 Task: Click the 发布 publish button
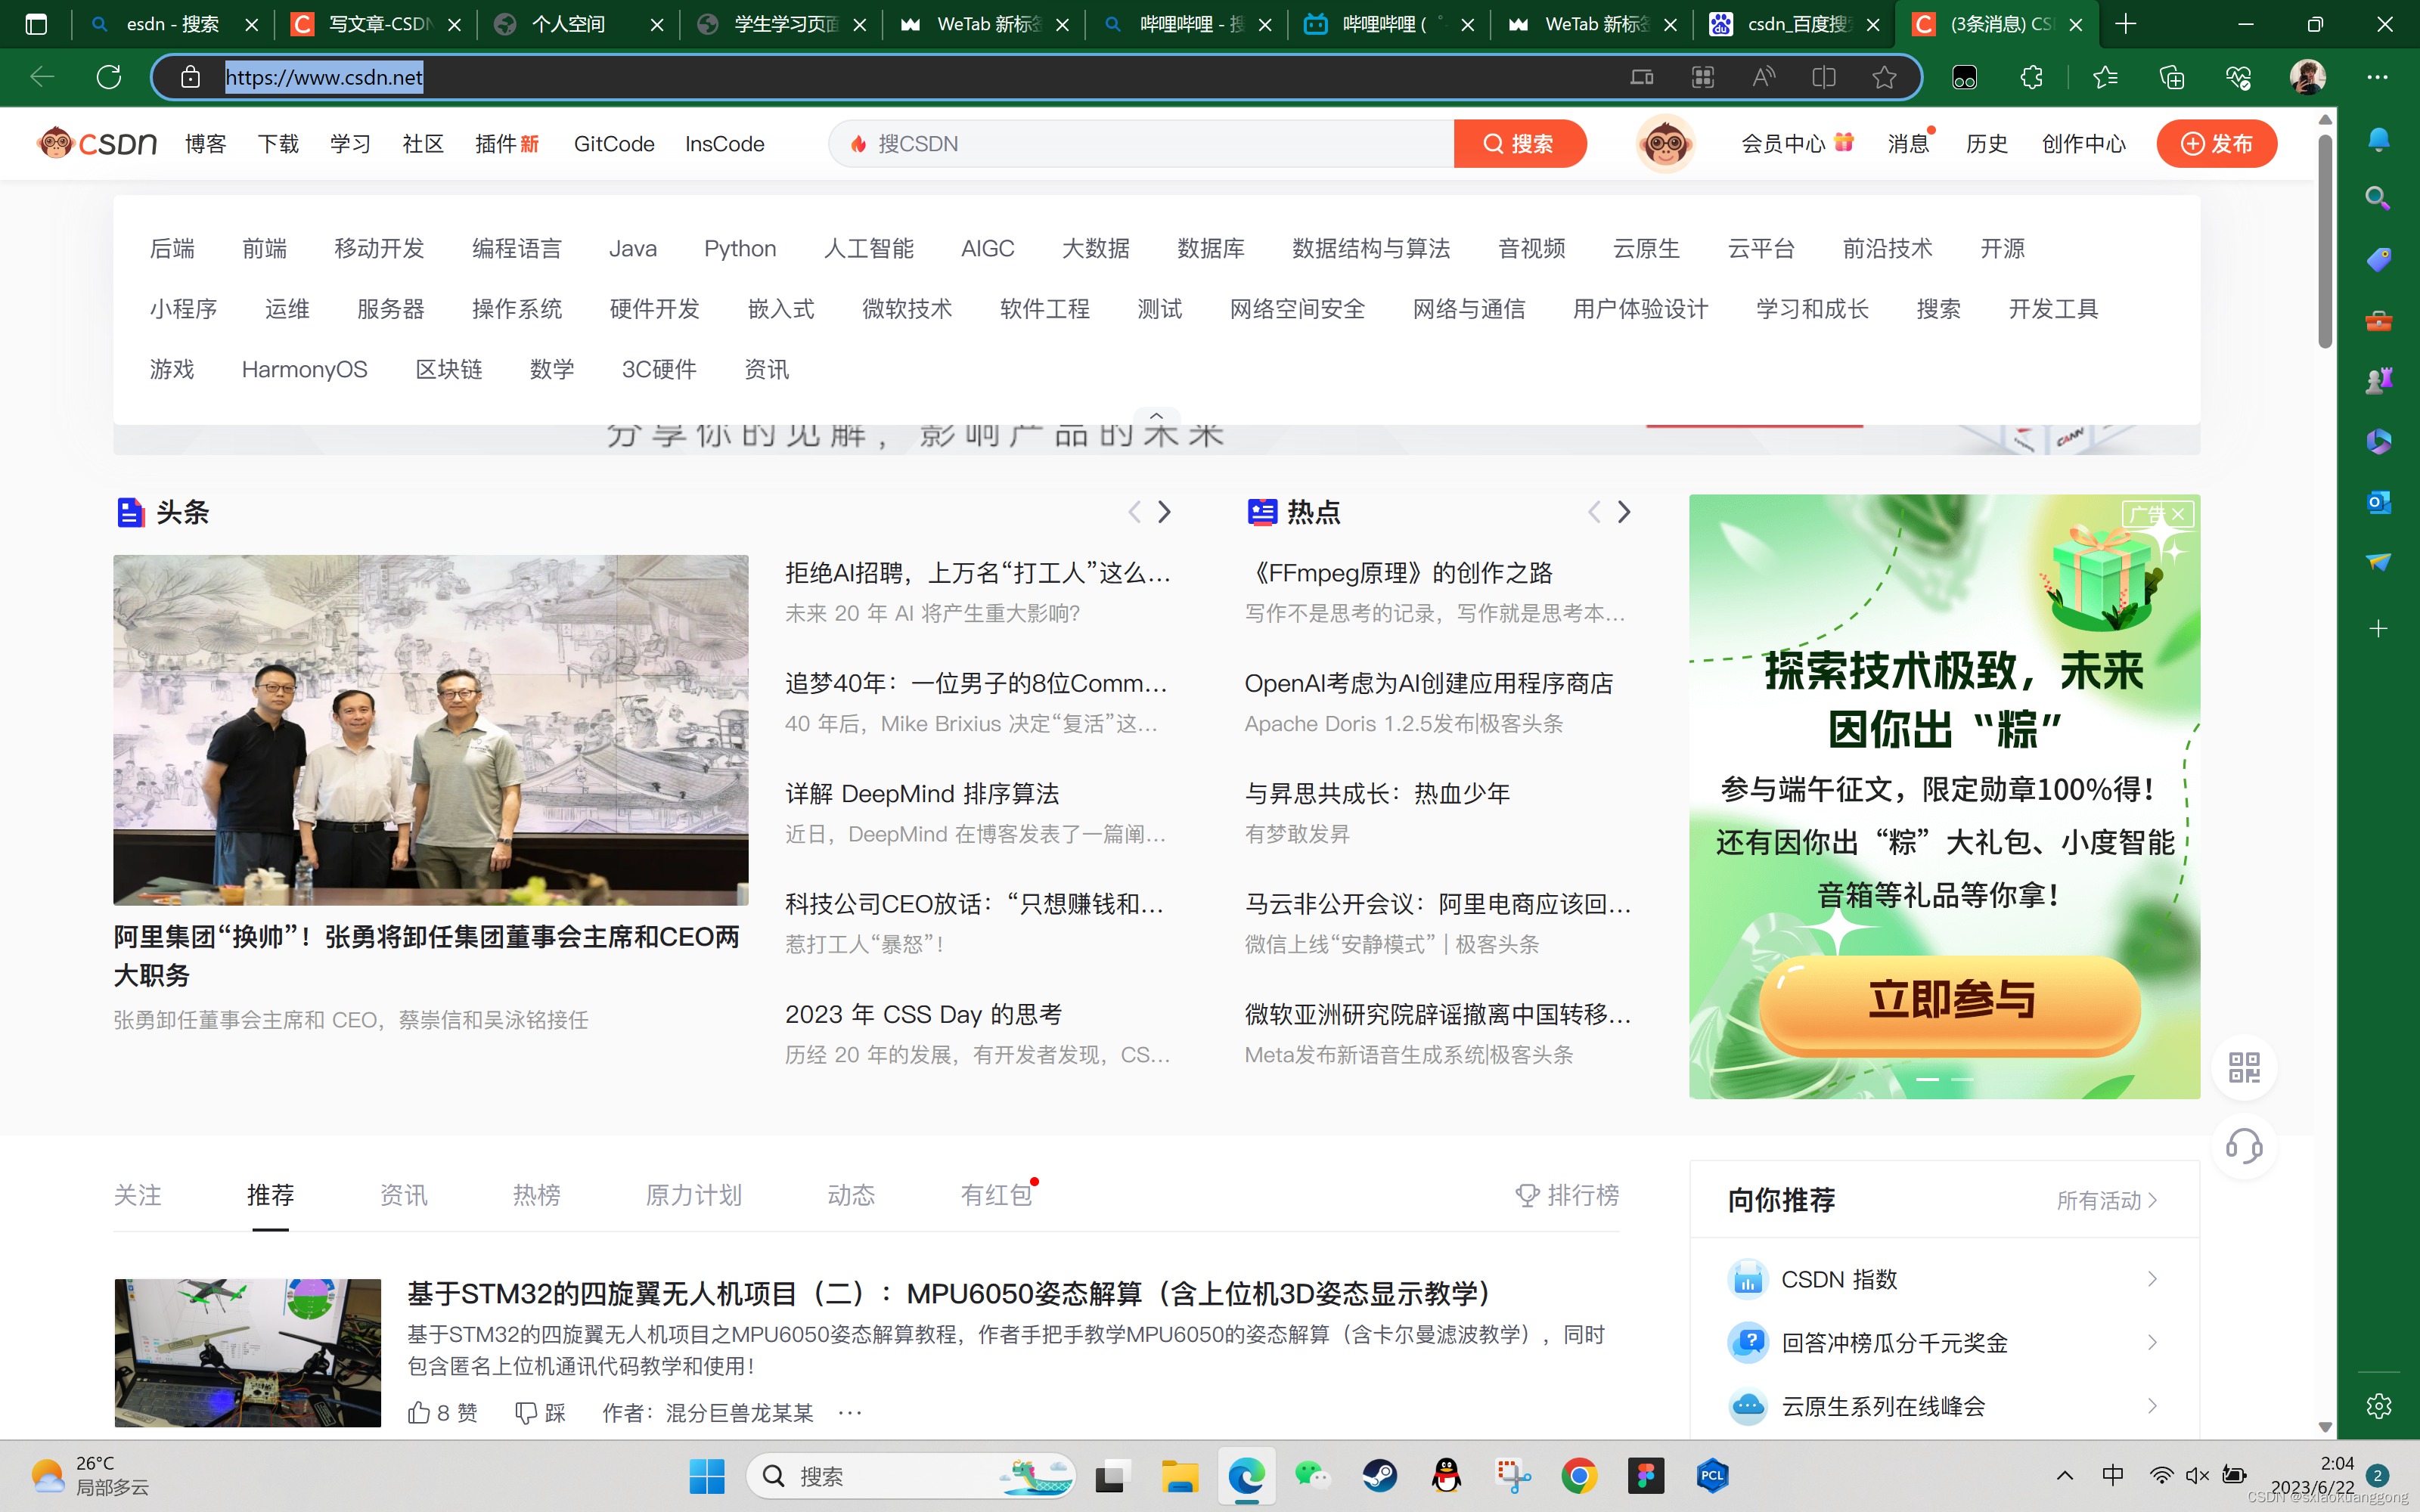2216,144
